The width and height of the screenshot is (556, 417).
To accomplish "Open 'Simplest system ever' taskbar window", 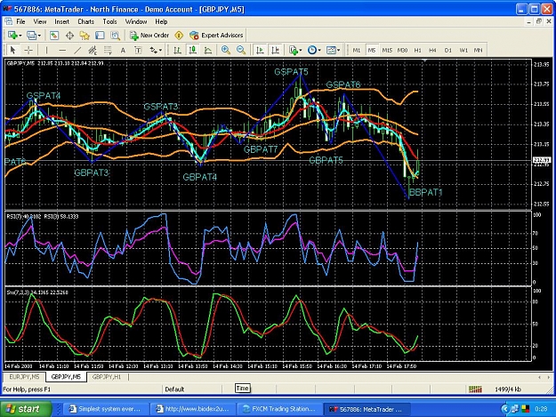I will [x=105, y=409].
